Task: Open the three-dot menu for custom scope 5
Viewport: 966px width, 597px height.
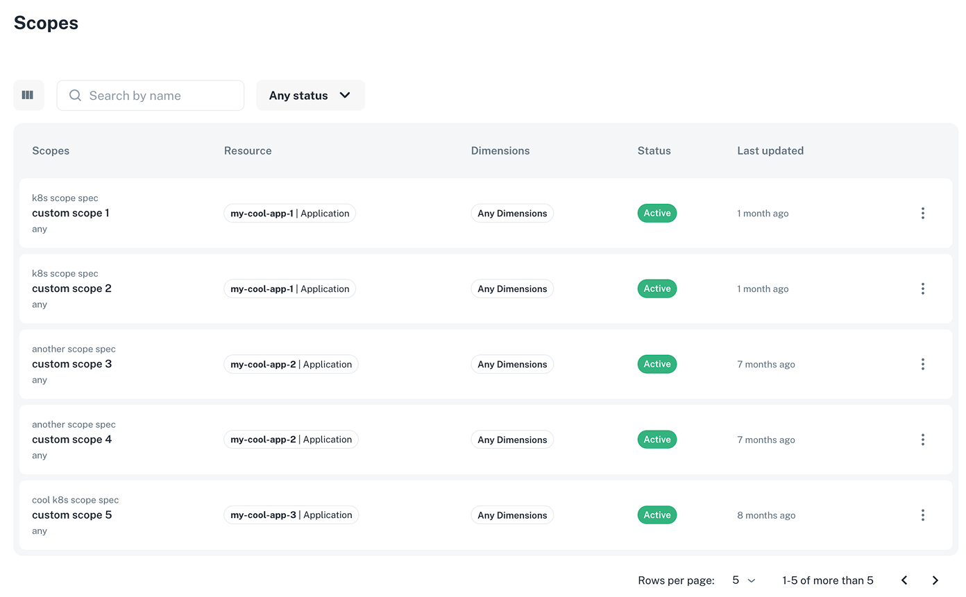Action: (922, 515)
